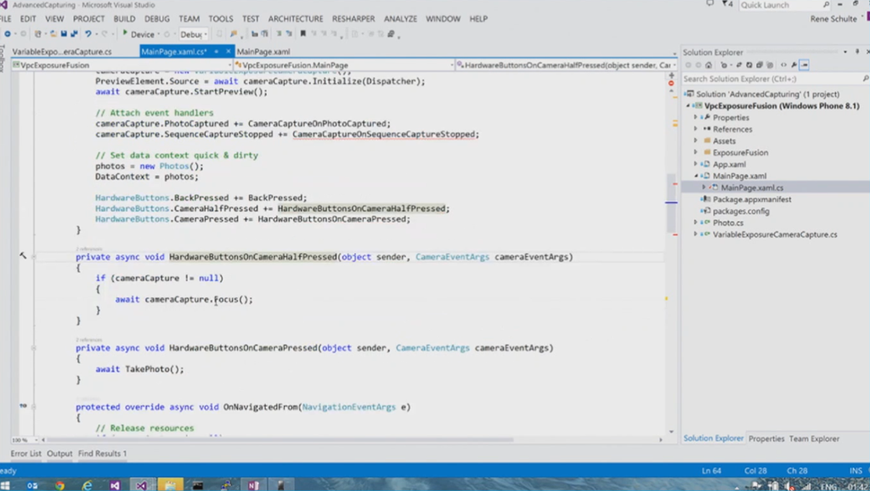Click the New Project toolbar icon

[37, 34]
